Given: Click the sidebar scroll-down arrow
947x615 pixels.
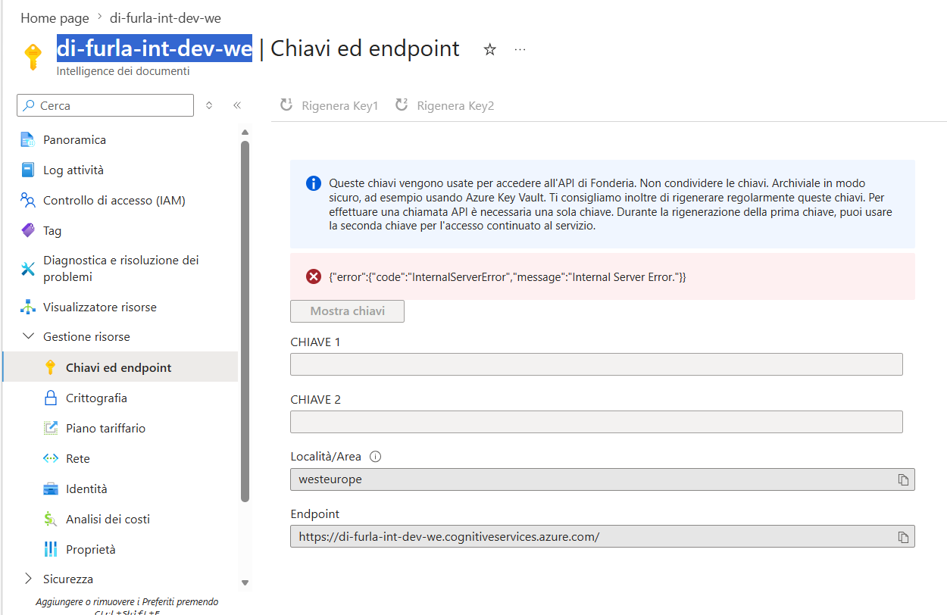Looking at the screenshot, I should pyautogui.click(x=245, y=582).
